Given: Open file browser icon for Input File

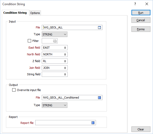Looking at the screenshot, I should point(99,27).
